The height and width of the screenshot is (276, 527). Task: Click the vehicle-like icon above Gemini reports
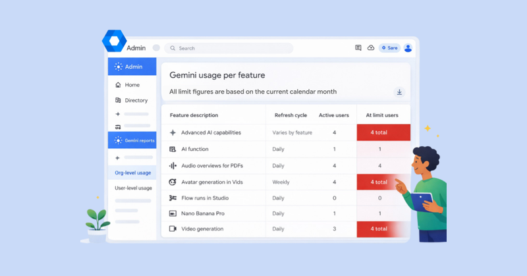click(x=118, y=127)
